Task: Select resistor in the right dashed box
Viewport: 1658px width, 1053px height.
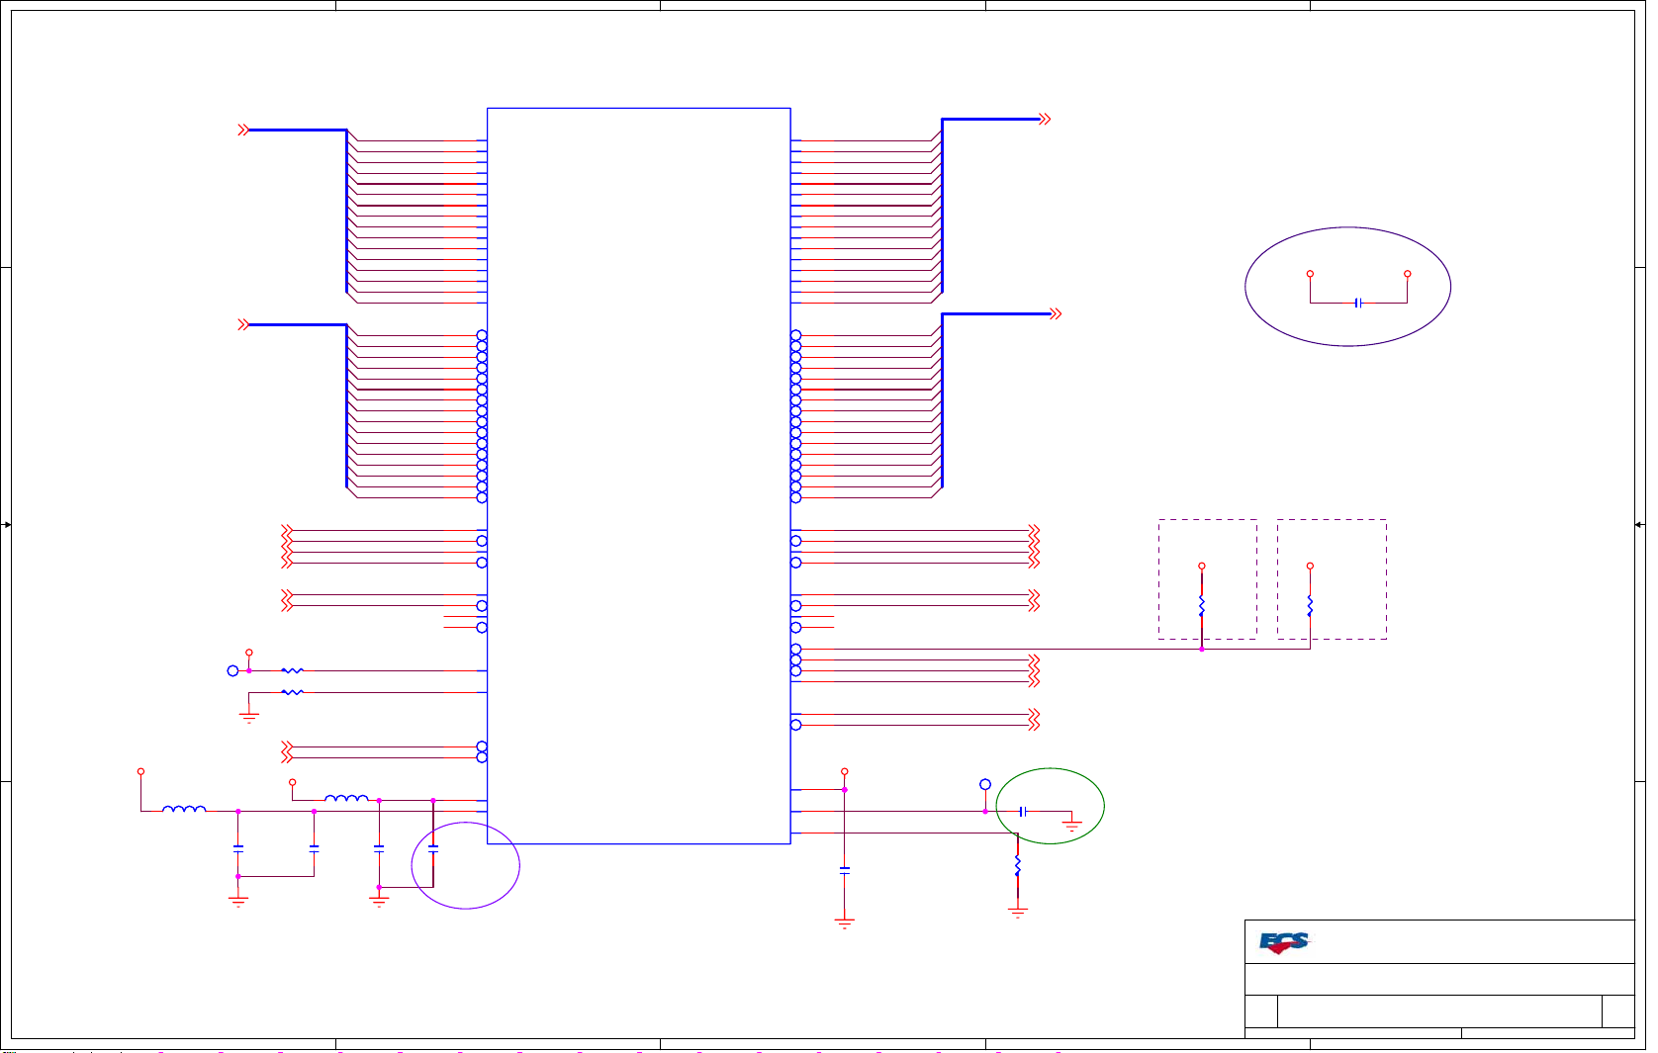Action: (x=1310, y=605)
